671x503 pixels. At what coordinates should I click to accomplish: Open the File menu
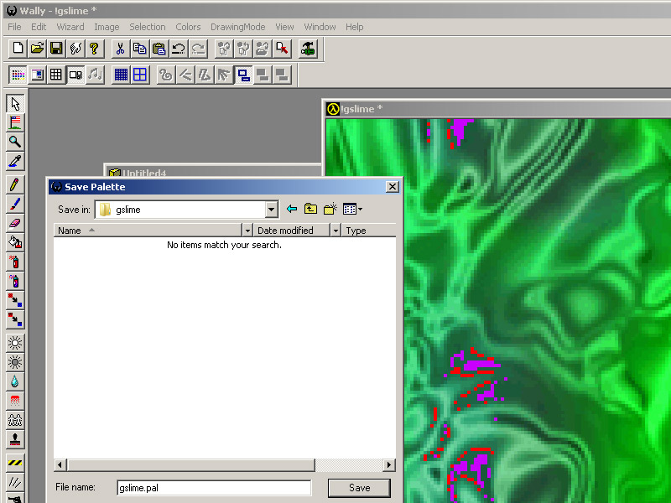pyautogui.click(x=14, y=27)
